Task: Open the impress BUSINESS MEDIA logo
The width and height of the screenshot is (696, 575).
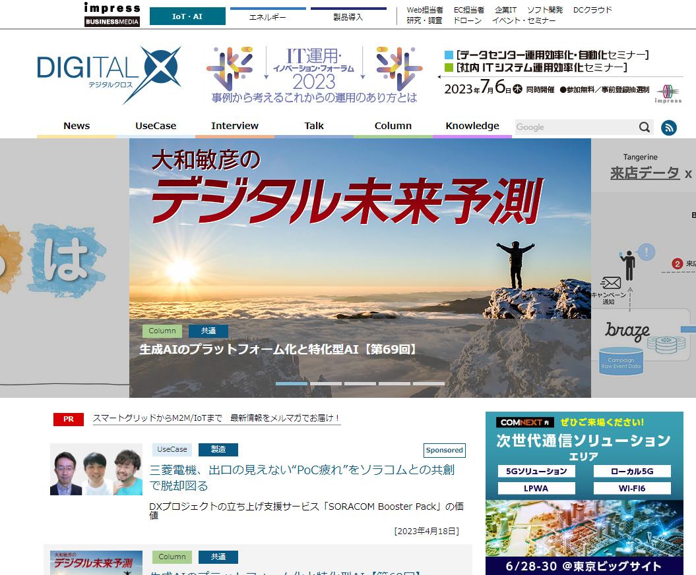Action: 112,14
